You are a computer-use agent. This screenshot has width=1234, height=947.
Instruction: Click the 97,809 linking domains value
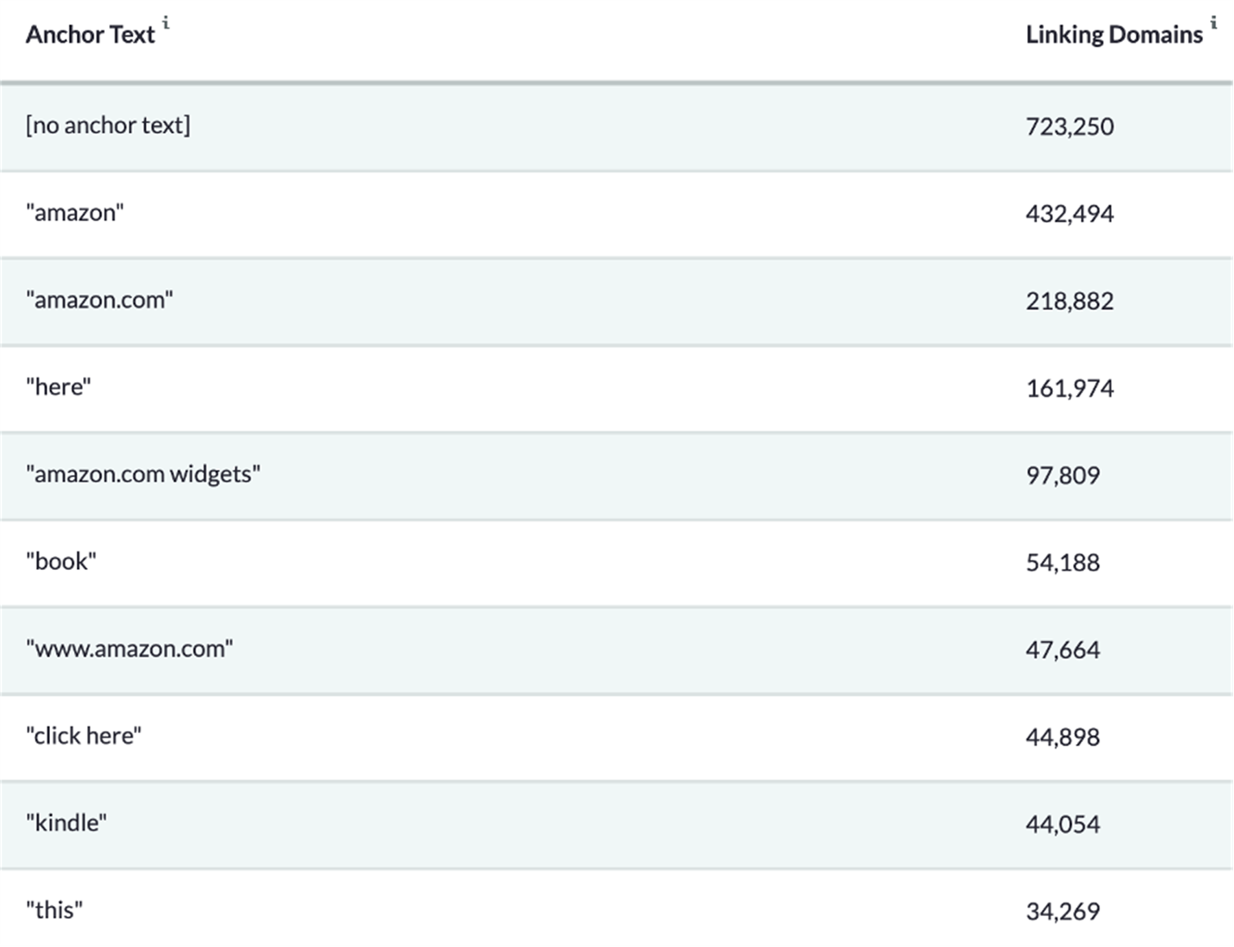pyautogui.click(x=1063, y=475)
